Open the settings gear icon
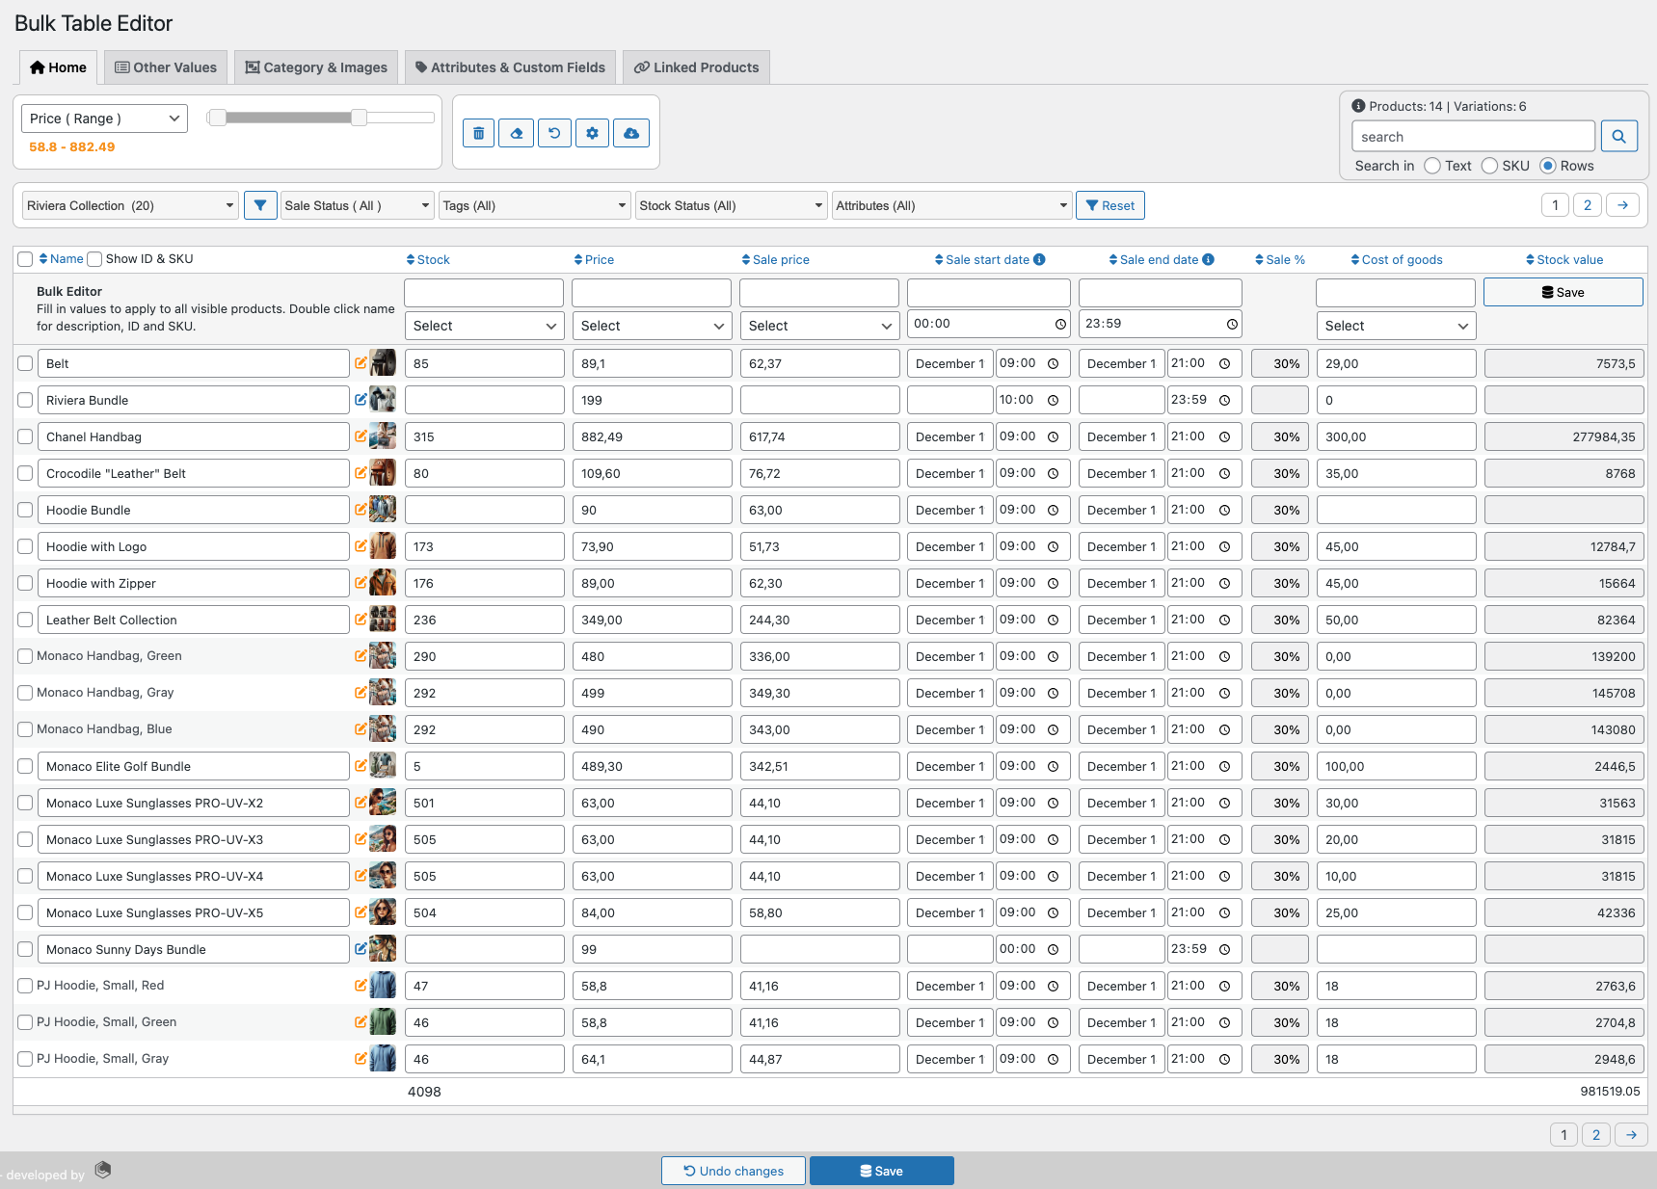The width and height of the screenshot is (1657, 1189). click(592, 133)
